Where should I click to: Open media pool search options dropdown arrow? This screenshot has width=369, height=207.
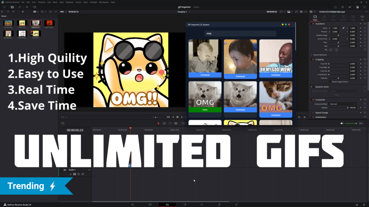[46, 12]
